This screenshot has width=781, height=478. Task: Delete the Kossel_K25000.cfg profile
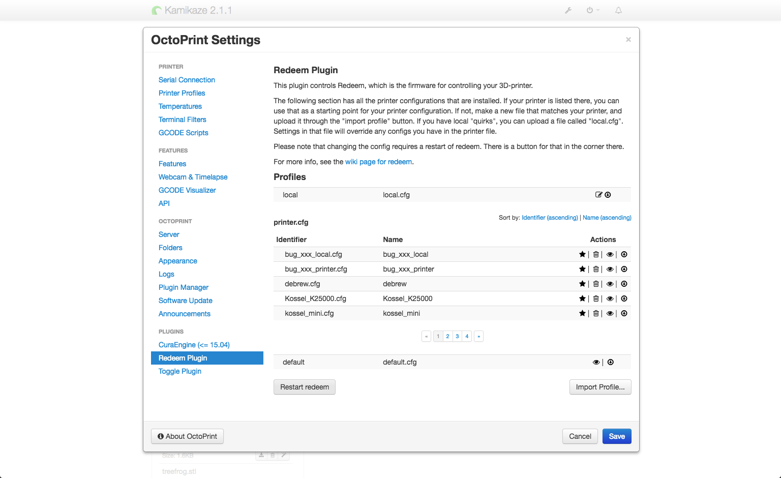coord(596,298)
